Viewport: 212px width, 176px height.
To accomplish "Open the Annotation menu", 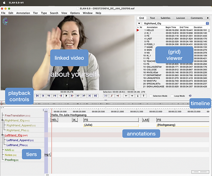I will click(23, 13).
